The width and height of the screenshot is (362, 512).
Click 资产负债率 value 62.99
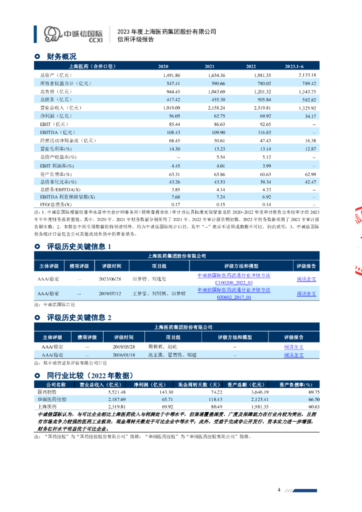coord(310,174)
